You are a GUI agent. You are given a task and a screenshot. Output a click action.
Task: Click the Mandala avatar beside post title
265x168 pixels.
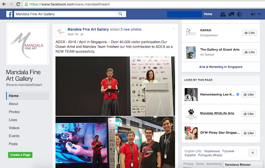[x=60, y=32]
